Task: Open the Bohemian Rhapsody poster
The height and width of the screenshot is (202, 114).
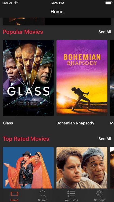Action: coord(82,78)
